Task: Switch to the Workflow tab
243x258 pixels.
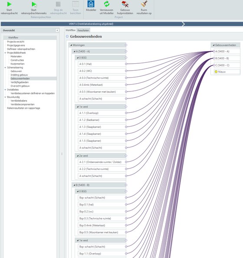Action: click(70, 30)
